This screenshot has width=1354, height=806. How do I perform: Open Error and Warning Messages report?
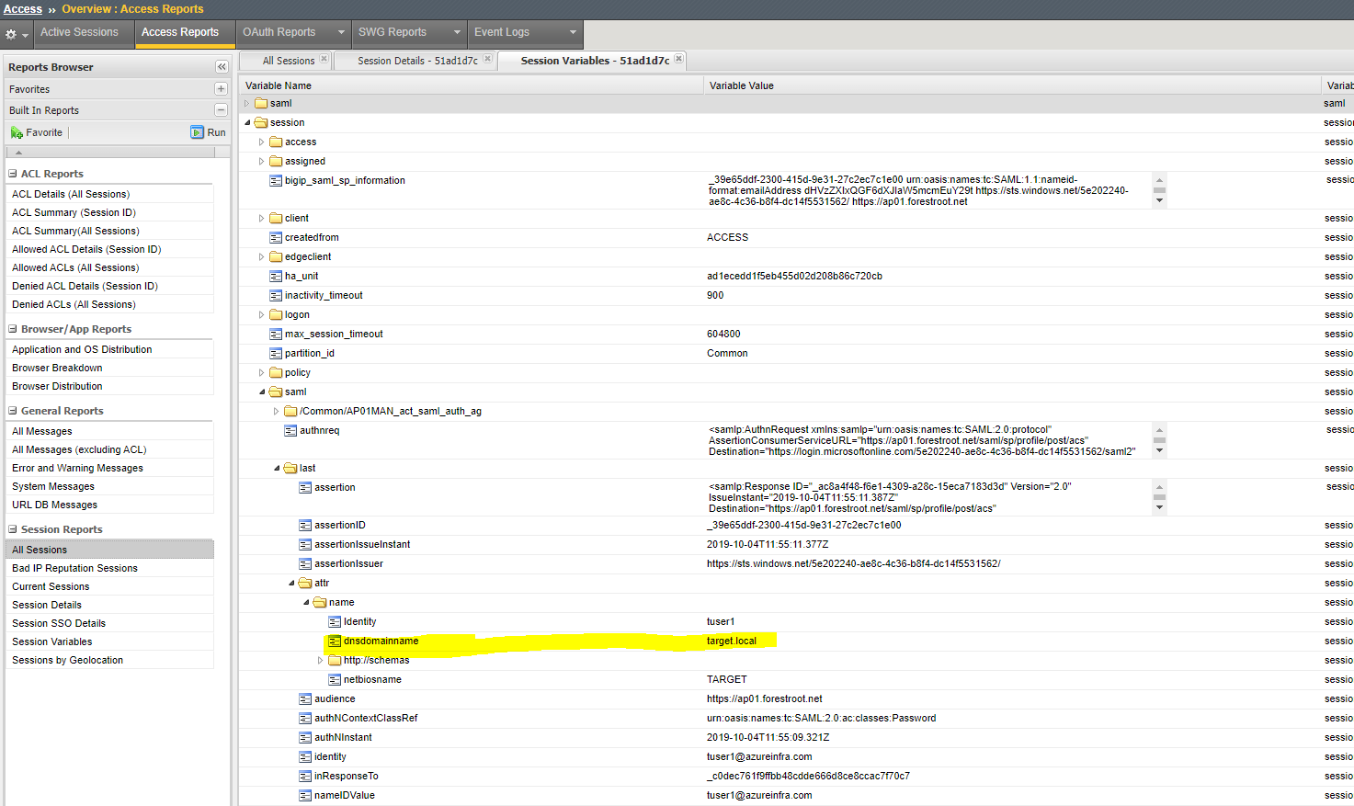click(77, 468)
